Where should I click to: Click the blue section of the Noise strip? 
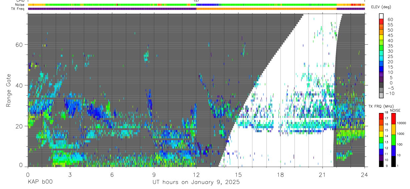click(207, 5)
